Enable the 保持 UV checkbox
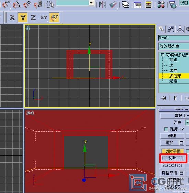The width and height of the screenshot is (189, 193). point(166,129)
